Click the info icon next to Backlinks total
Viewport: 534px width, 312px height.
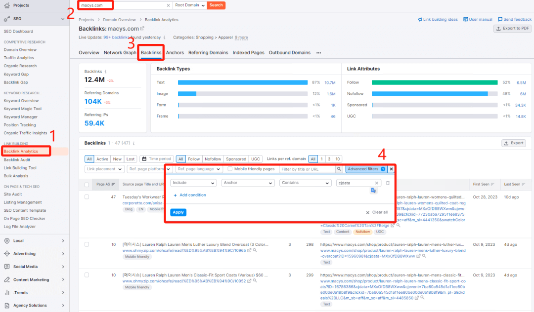click(106, 72)
